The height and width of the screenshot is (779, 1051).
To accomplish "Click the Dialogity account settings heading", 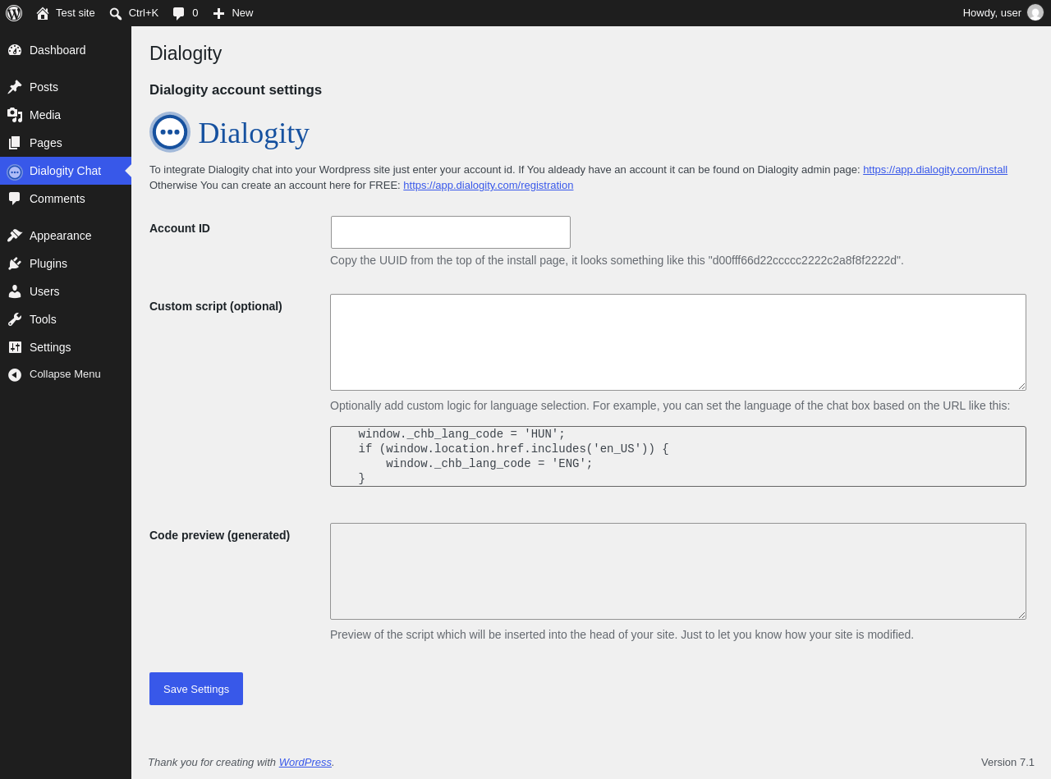I will 236,90.
